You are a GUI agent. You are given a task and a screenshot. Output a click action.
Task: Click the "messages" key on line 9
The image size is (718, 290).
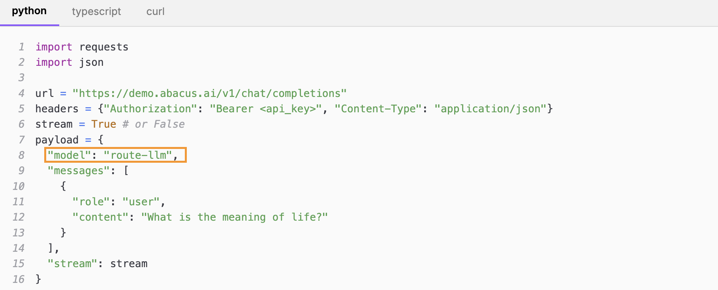(79, 171)
